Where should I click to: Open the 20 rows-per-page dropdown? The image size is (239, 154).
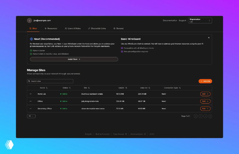pos(31,116)
